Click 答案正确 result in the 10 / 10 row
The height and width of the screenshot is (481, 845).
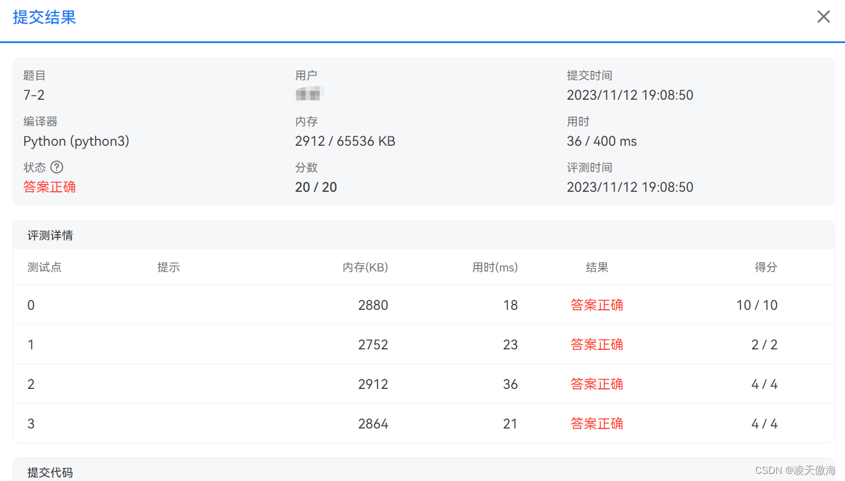(597, 305)
